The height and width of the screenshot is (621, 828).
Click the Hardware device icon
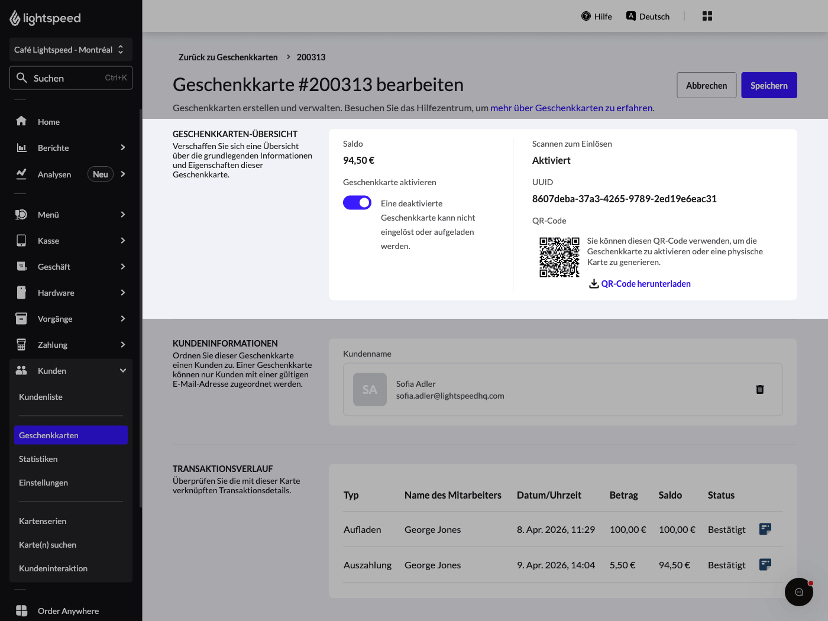[x=21, y=293]
